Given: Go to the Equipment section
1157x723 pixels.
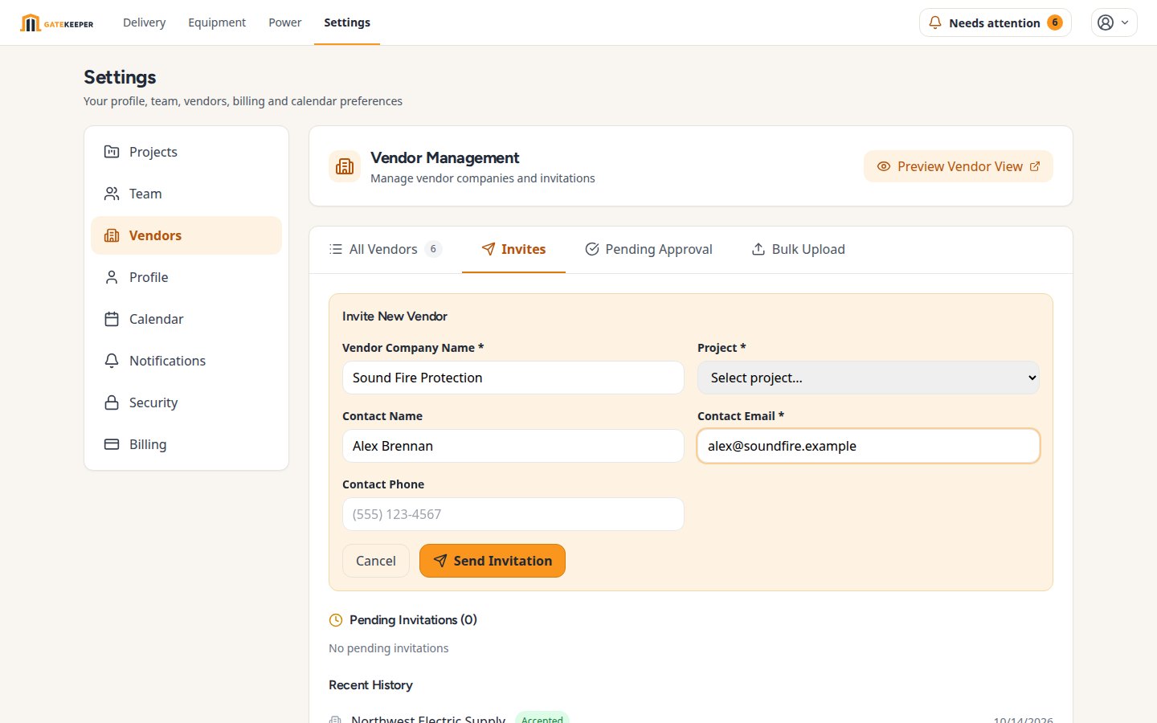Looking at the screenshot, I should (217, 22).
